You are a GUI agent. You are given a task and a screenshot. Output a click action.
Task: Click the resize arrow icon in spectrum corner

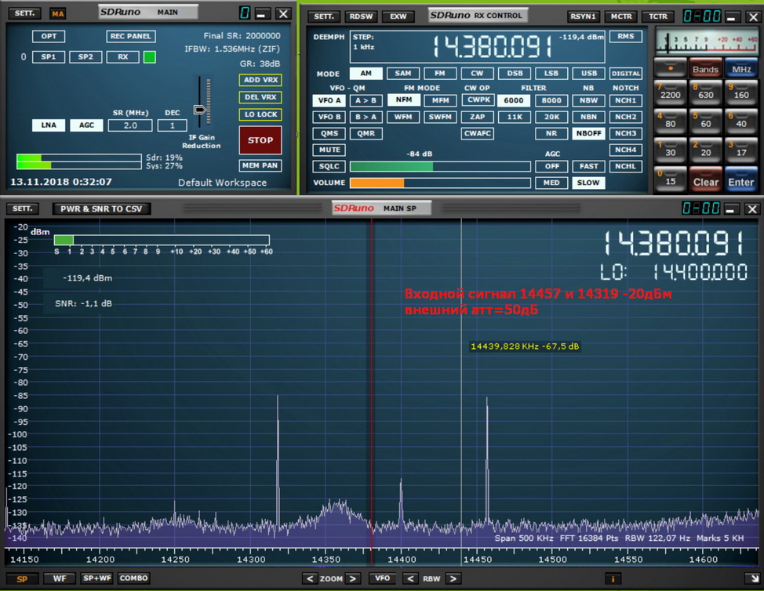click(753, 578)
